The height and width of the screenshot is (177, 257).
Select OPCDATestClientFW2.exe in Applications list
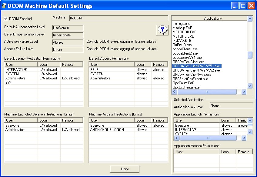pos(192,75)
